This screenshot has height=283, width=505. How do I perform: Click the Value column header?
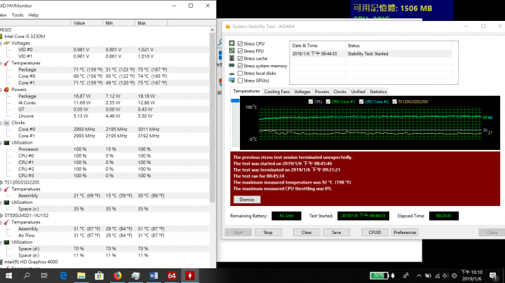(87, 23)
